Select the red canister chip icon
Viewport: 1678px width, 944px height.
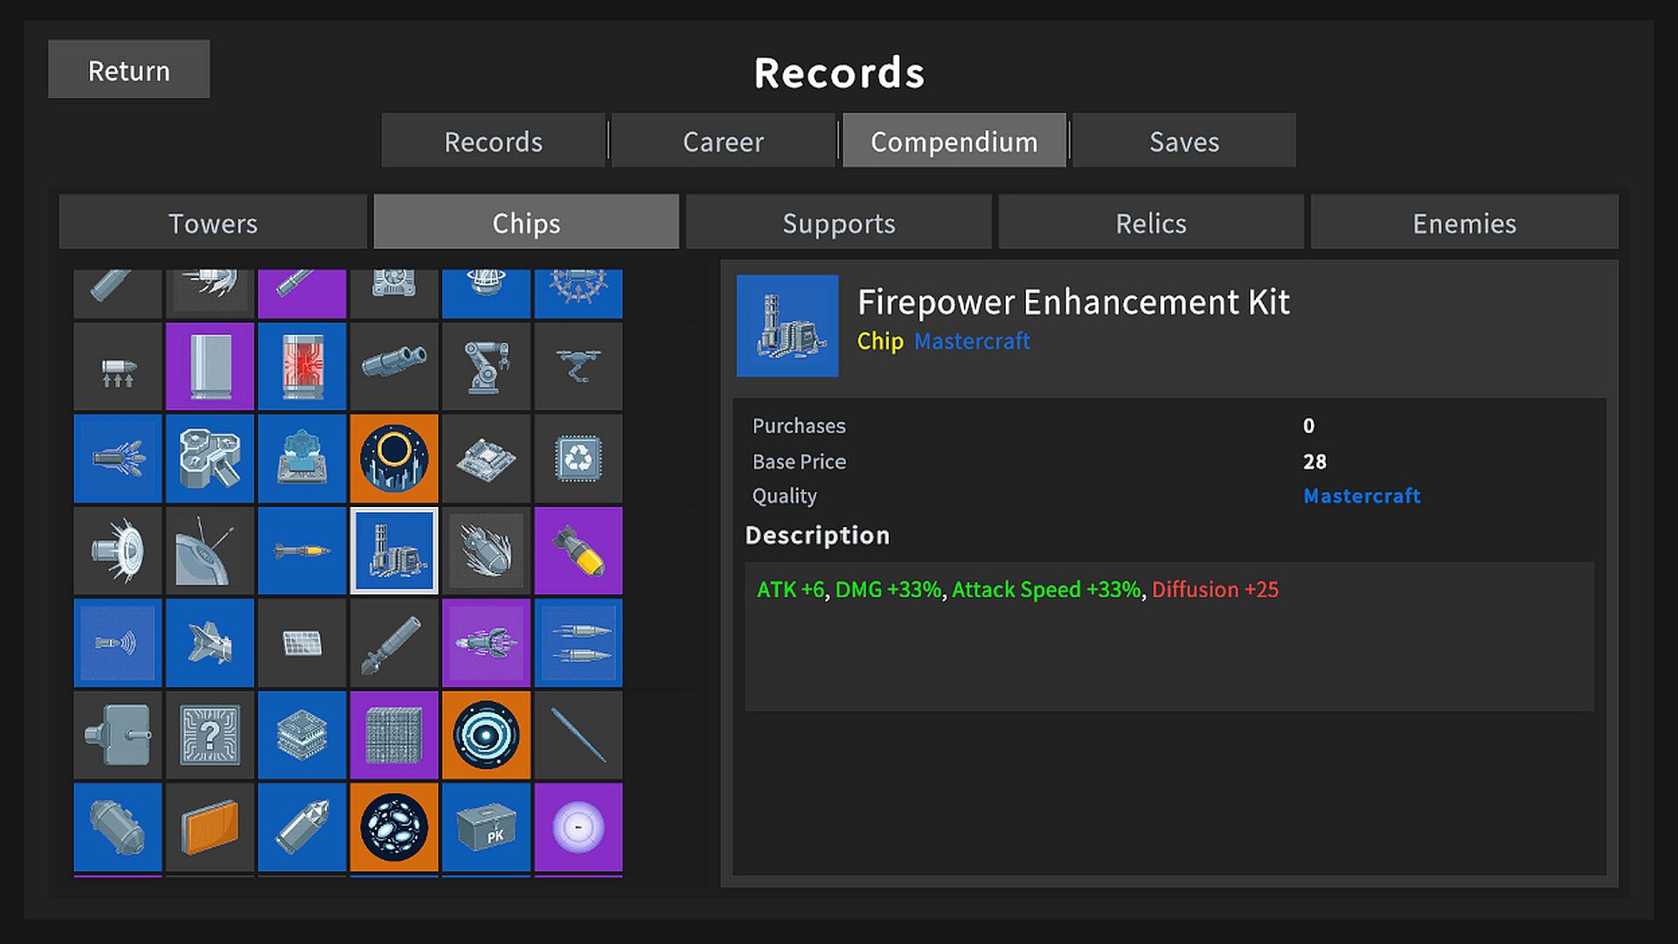(302, 366)
